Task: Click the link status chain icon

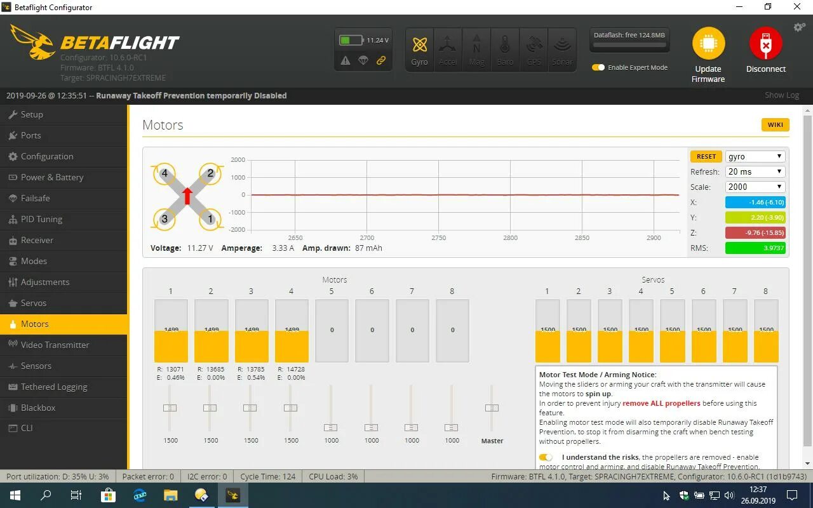Action: click(x=381, y=60)
